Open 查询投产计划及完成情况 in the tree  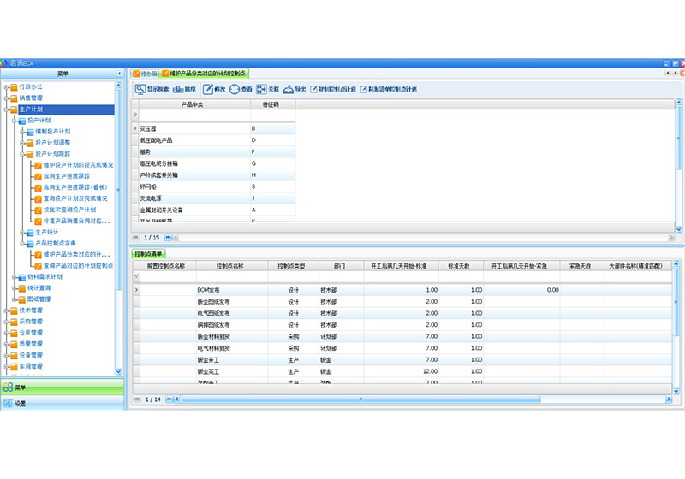75,198
